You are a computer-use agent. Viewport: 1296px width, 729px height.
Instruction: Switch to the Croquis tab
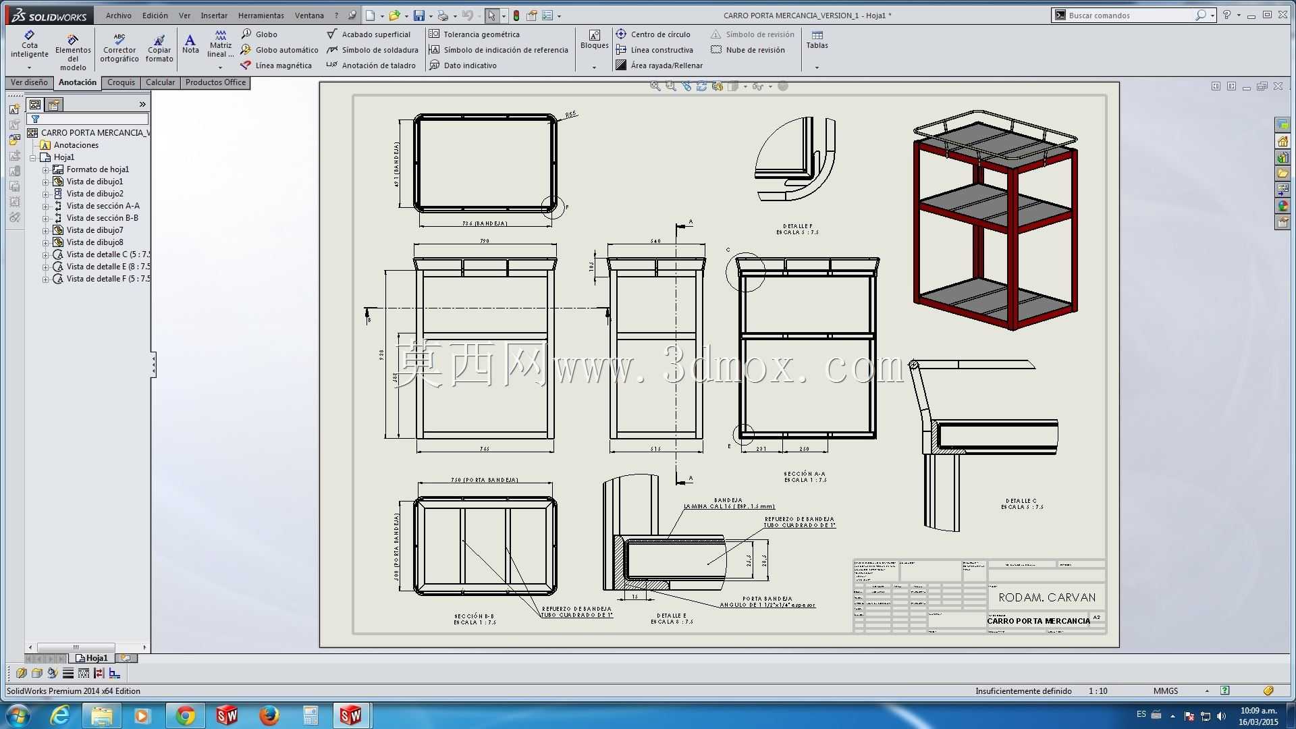[x=121, y=83]
